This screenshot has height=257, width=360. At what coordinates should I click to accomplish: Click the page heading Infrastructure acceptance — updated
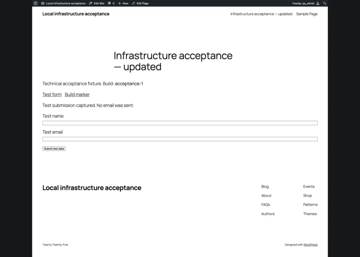coord(173,61)
